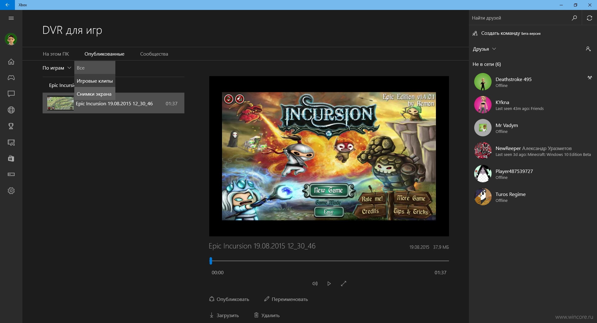Click Deathstroke 495's avatar picture
The height and width of the screenshot is (323, 597).
click(483, 82)
